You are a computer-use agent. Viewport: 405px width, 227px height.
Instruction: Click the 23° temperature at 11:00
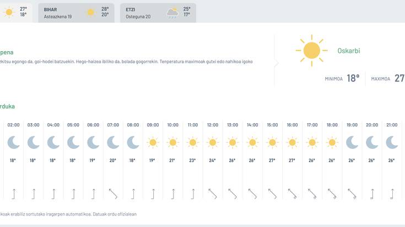192,160
